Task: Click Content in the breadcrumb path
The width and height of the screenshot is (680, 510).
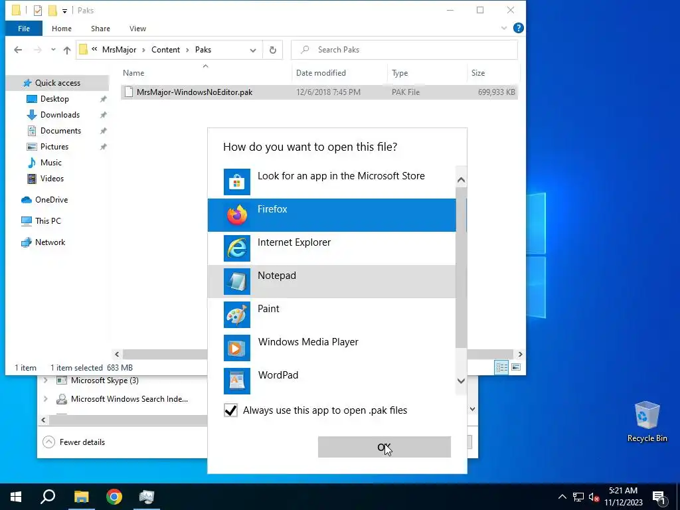Action: 165,50
